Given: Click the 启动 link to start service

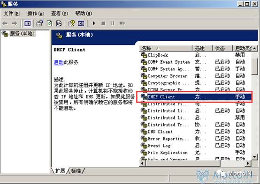Looking at the screenshot, I should [59, 62].
